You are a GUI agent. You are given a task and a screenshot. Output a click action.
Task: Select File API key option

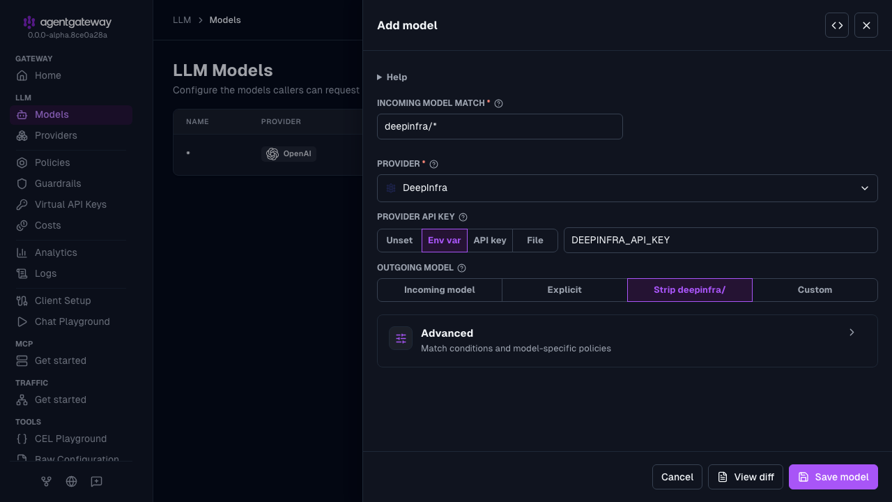click(535, 241)
